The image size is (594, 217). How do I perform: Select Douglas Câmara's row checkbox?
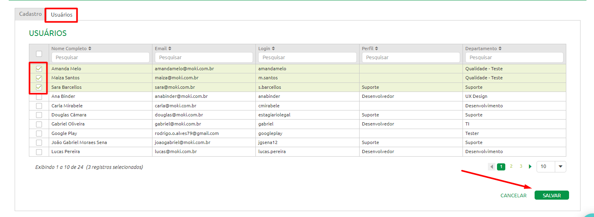click(39, 115)
